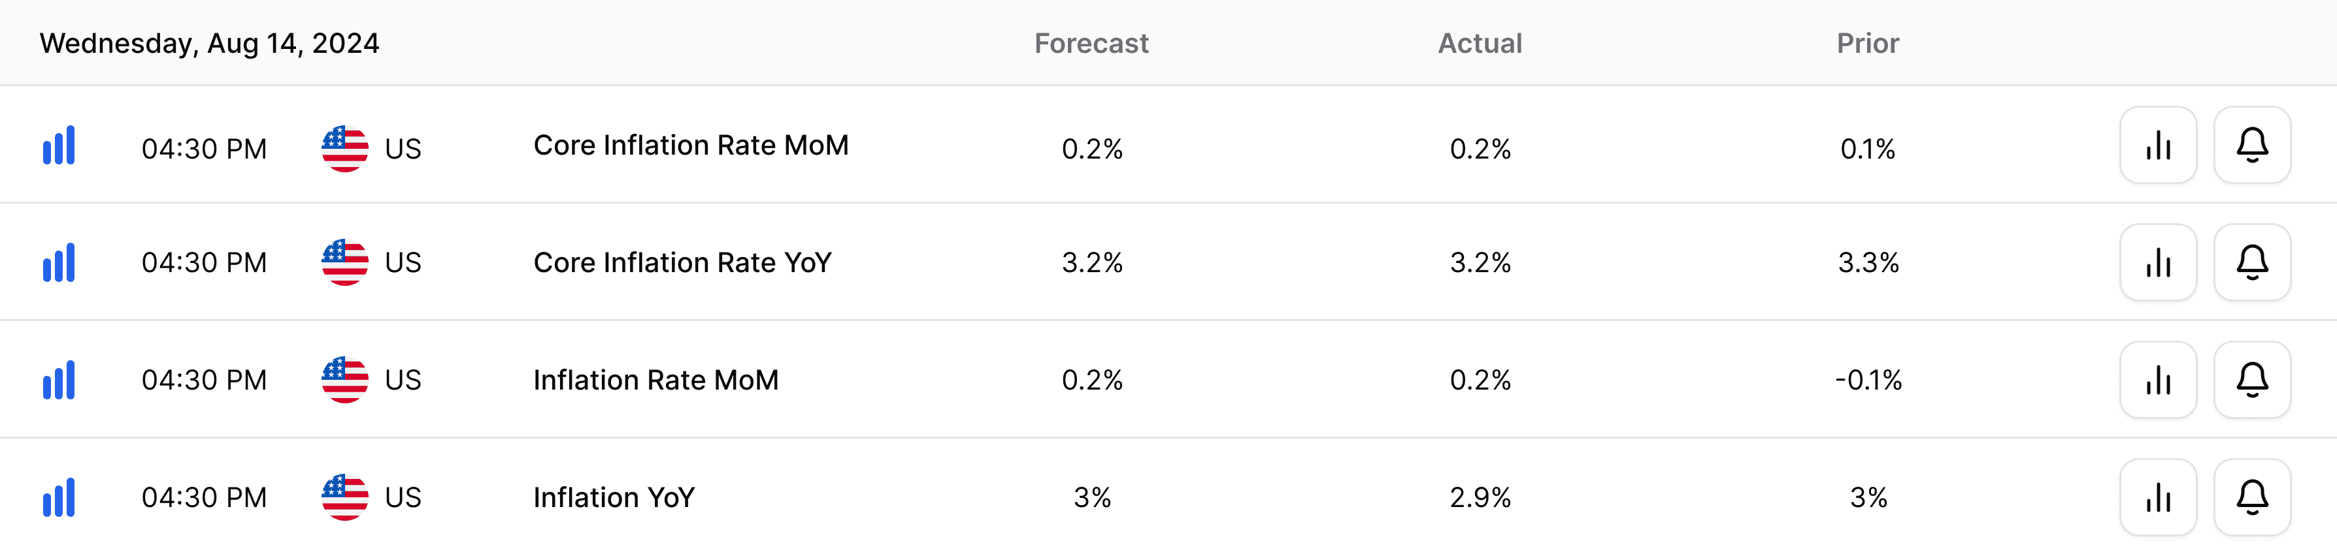Open chart for Inflation Rate MoM

(2157, 379)
